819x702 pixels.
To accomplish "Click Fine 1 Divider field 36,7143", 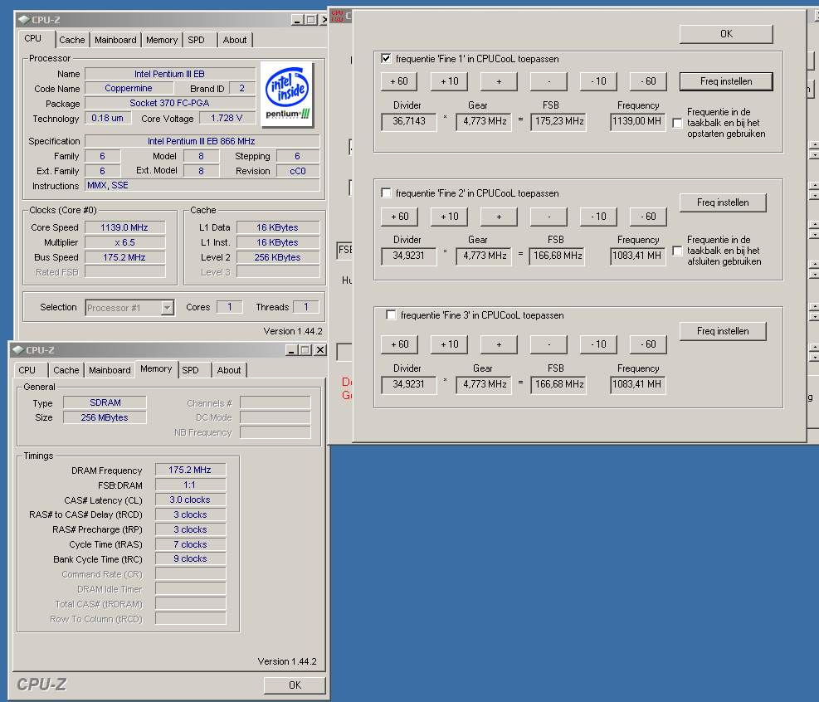I will point(409,122).
